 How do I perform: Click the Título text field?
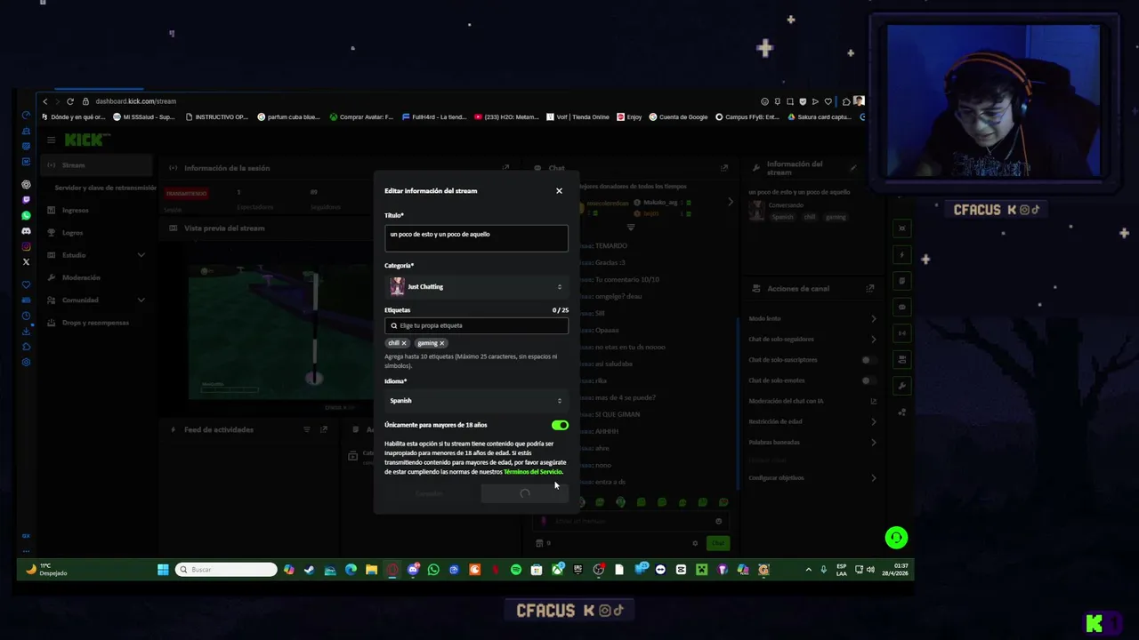tap(476, 237)
